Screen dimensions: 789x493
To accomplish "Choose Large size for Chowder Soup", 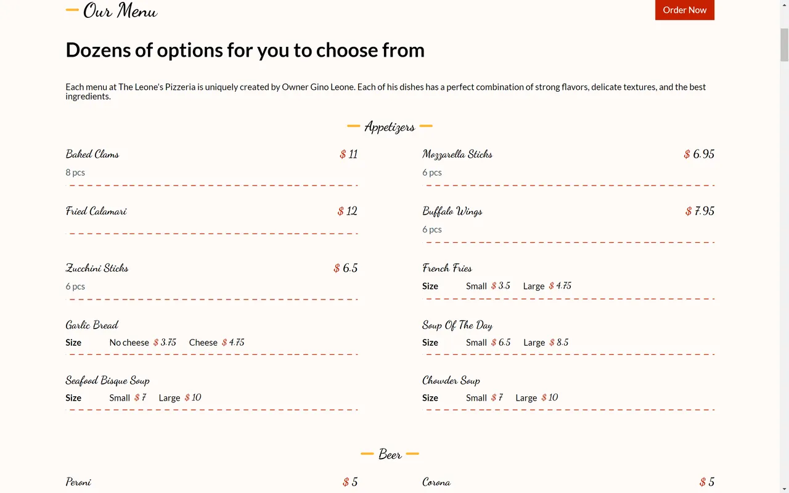I will click(x=525, y=397).
